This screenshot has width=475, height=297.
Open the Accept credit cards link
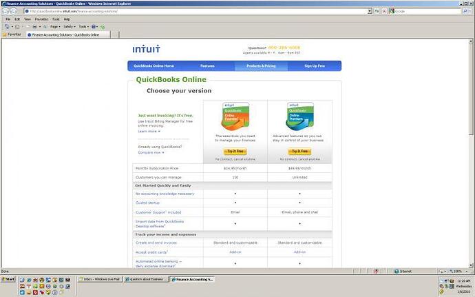point(151,252)
